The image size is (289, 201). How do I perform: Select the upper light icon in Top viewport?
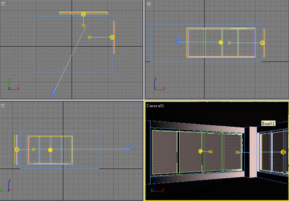[84, 14]
